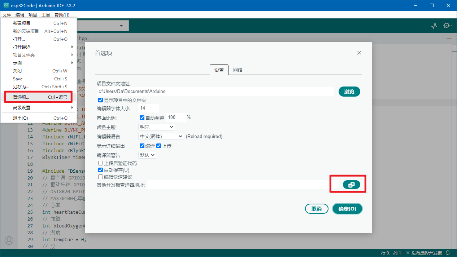Image resolution: width=457 pixels, height=257 pixels.
Task: Click the interface scale field showing 100
Action: pyautogui.click(x=176, y=118)
